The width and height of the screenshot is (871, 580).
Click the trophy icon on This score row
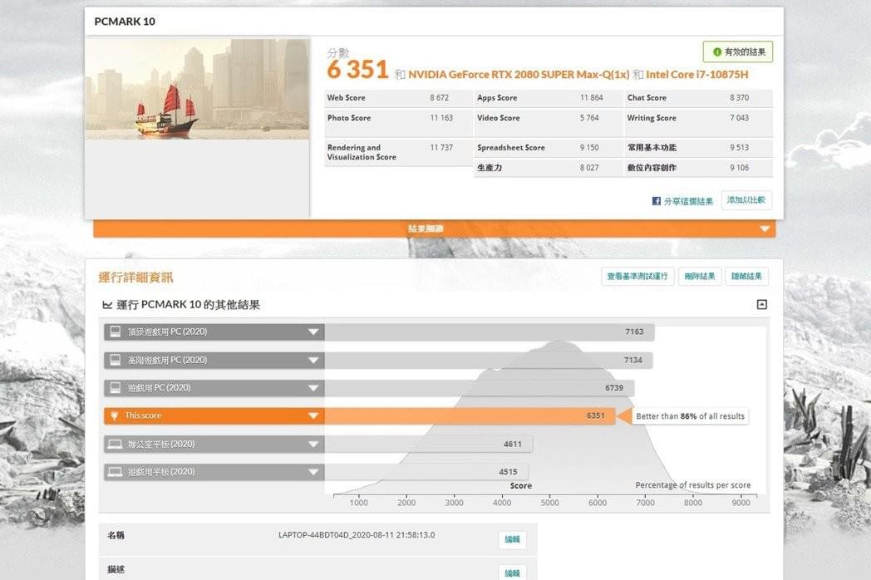coord(115,415)
